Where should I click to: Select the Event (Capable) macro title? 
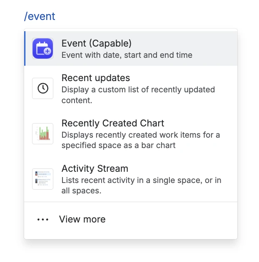pyautogui.click(x=96, y=43)
